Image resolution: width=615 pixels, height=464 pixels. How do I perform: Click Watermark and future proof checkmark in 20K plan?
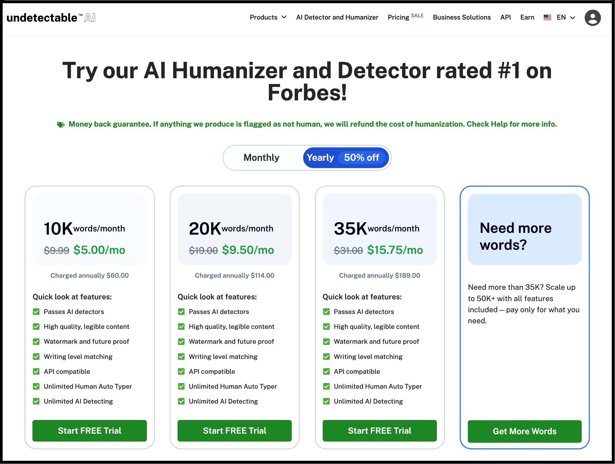181,341
